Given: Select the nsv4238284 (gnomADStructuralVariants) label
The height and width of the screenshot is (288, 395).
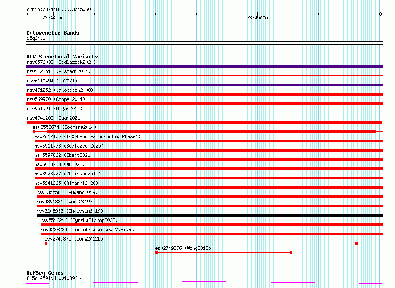Looking at the screenshot, I should [x=90, y=230].
